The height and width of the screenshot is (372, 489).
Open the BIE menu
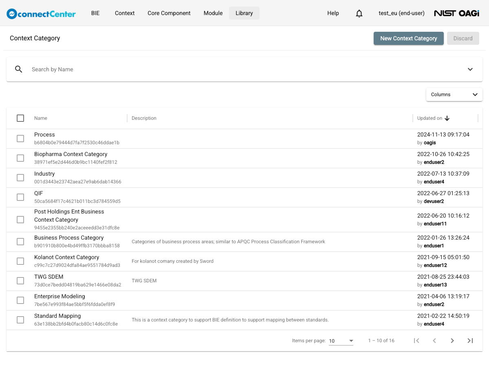[x=95, y=13]
